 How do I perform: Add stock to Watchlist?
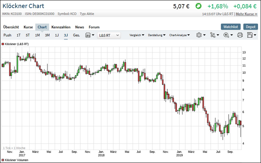[231, 27]
